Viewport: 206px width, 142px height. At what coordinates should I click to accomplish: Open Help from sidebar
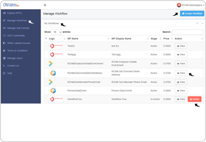[x=9, y=73]
